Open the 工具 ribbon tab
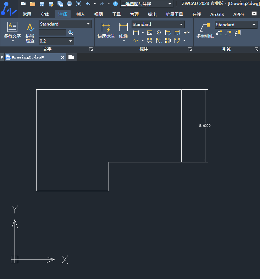This screenshot has height=279, width=260. click(x=116, y=15)
